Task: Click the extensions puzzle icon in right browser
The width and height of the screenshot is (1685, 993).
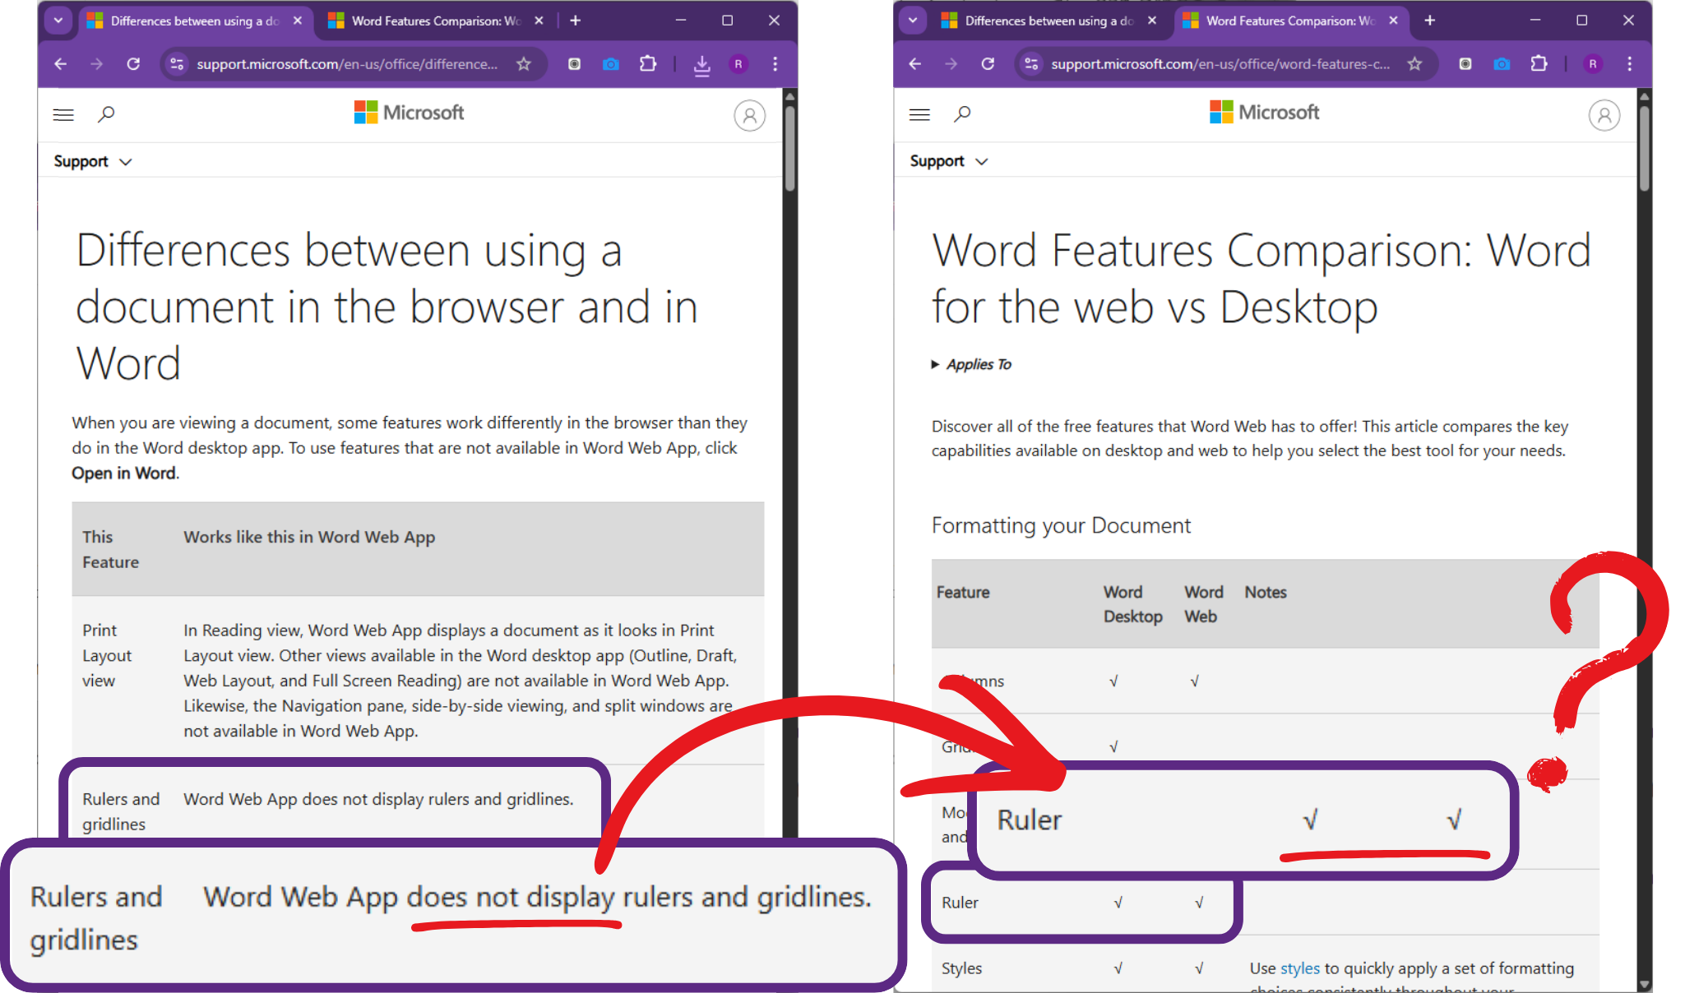Action: [1539, 64]
